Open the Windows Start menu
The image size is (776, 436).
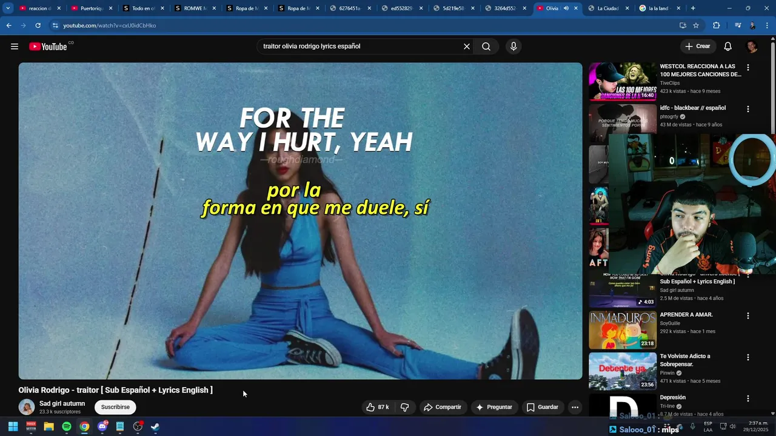click(13, 426)
